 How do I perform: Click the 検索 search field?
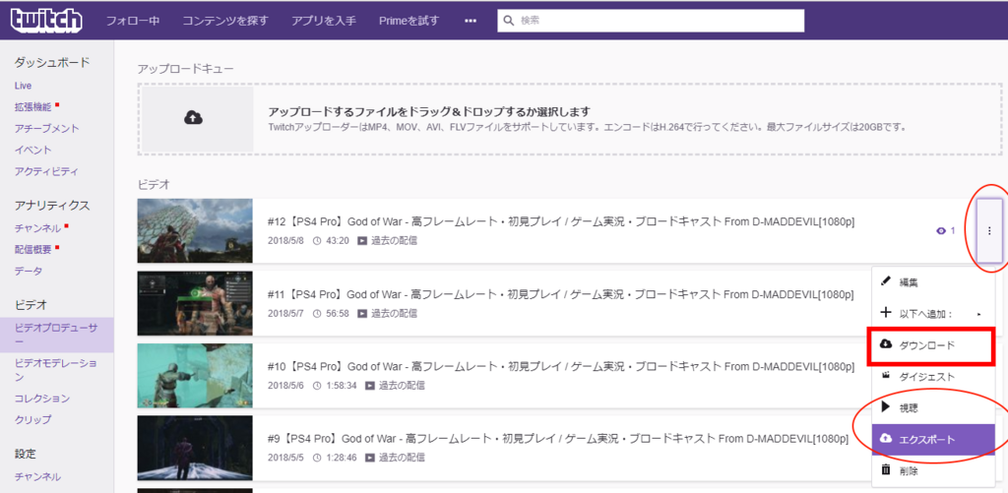(651, 21)
